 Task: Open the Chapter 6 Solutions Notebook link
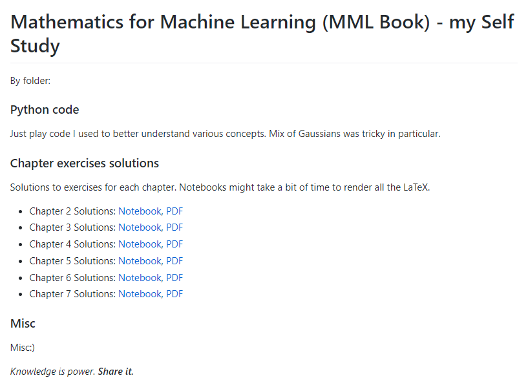tap(140, 278)
